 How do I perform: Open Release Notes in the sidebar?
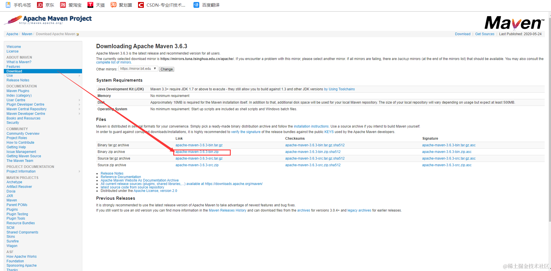pyautogui.click(x=18, y=80)
